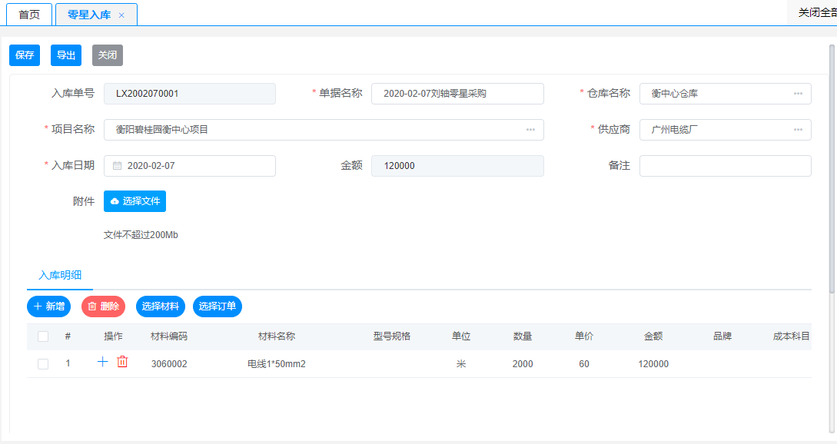
Task: Click the 单据名称 input field
Action: coord(457,94)
